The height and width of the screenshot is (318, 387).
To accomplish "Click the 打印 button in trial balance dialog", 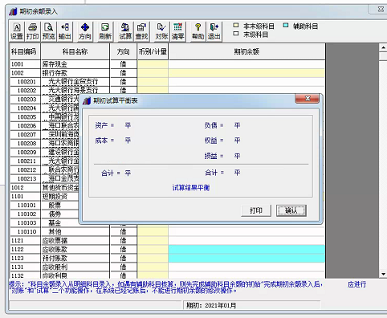I will 256,210.
